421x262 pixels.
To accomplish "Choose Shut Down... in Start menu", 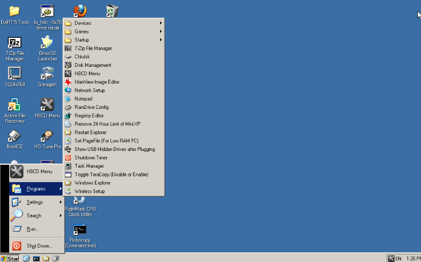I will [36, 246].
